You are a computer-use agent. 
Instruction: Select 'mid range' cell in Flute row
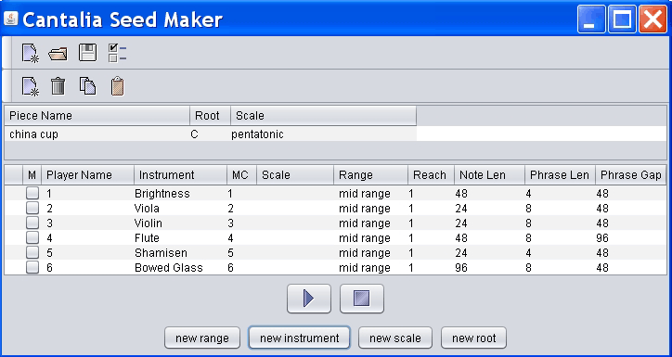[371, 238]
